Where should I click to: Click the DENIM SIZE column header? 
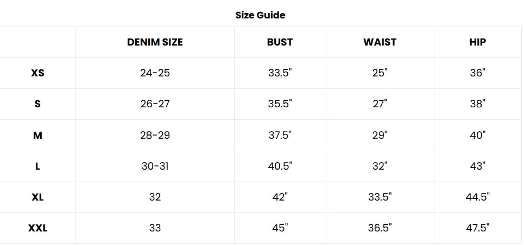155,42
